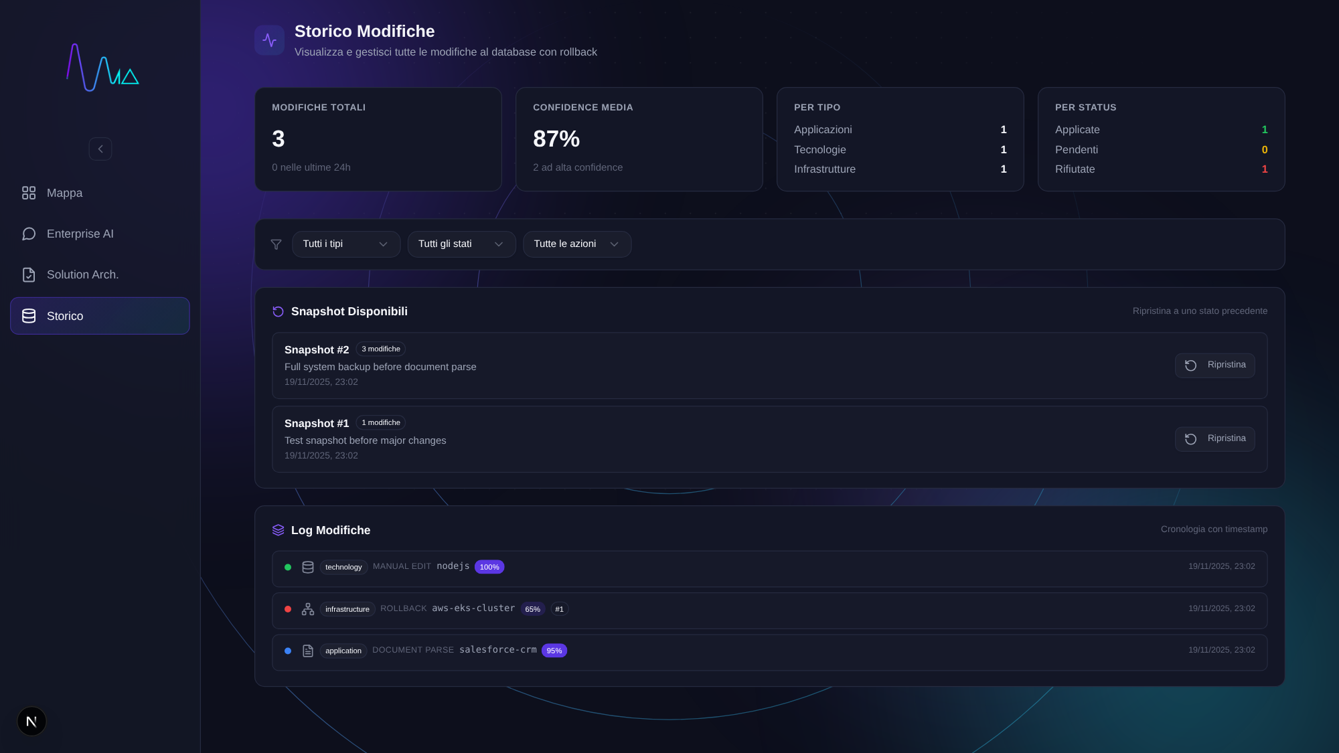
Task: Click the 1 modifiche badge on Snapshot #1
Action: (381, 422)
